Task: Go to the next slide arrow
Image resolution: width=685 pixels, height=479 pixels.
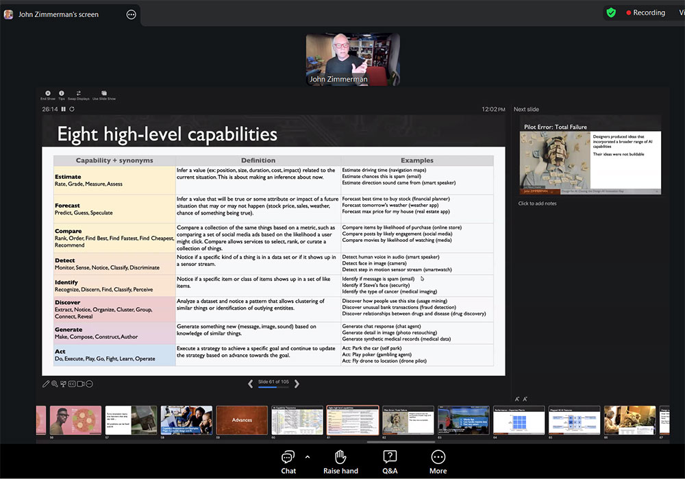Action: (x=297, y=384)
